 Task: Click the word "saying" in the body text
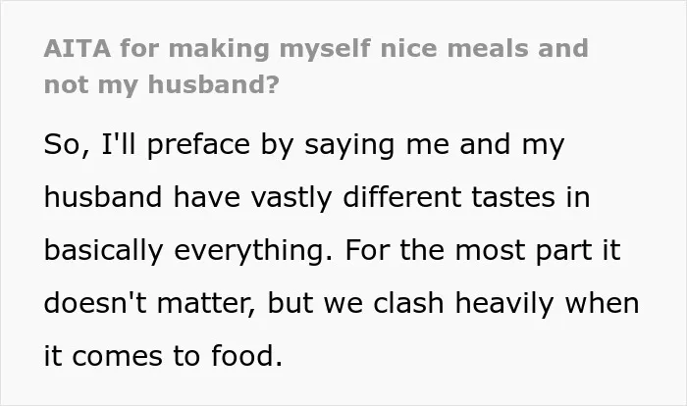[x=349, y=146]
